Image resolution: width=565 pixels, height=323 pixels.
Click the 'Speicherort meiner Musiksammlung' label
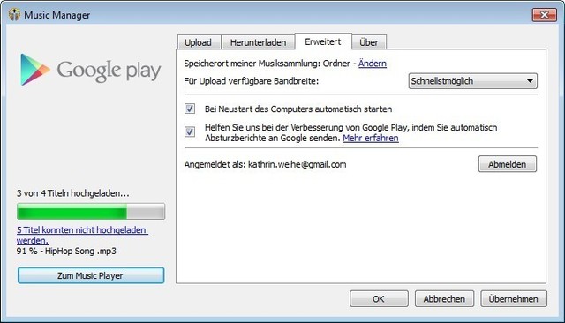267,64
